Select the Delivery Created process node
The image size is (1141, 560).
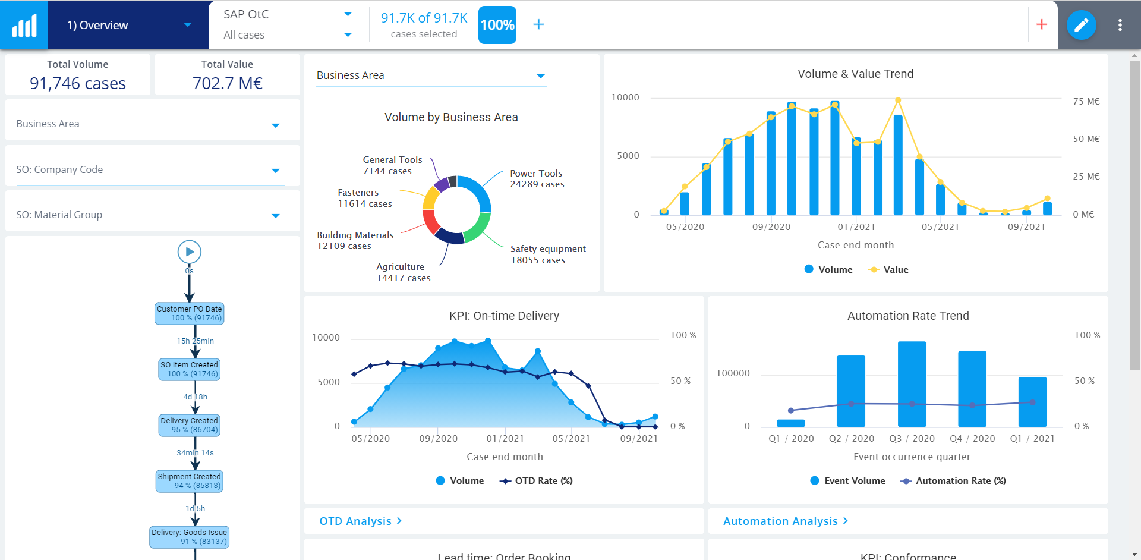[190, 425]
